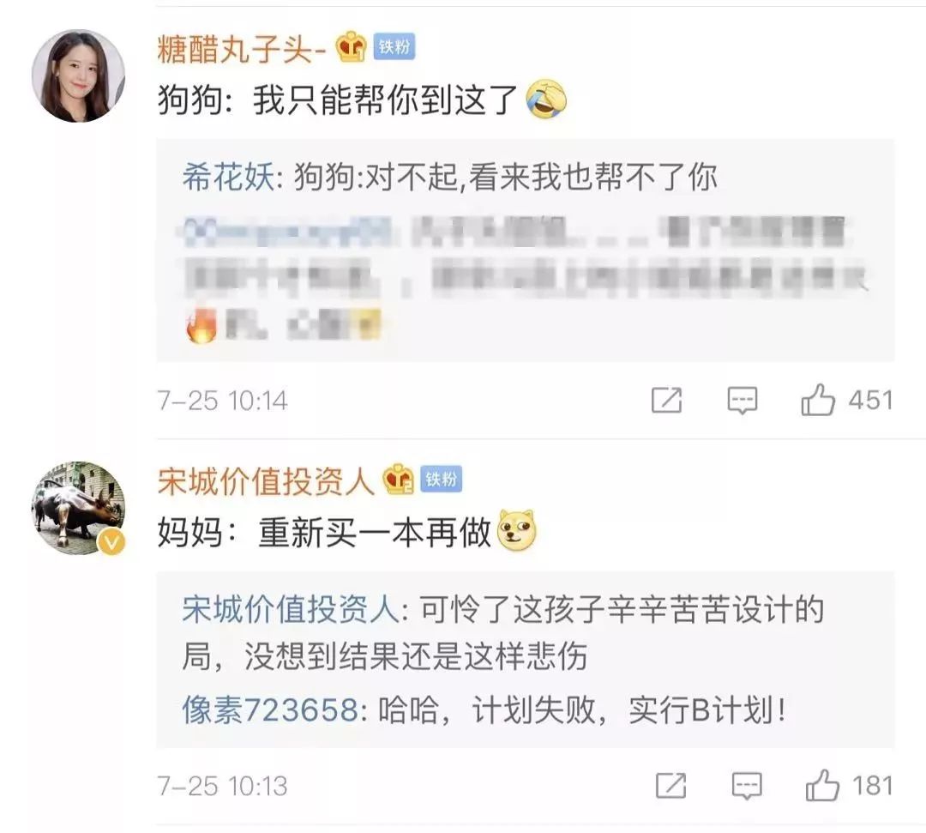Forward the 7-25 10:13 comment
Image resolution: width=926 pixels, height=833 pixels.
(671, 786)
